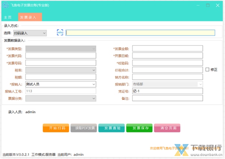The width and height of the screenshot is (225, 159).
Task: Click the 录入人员 admin text
Action: (30, 112)
